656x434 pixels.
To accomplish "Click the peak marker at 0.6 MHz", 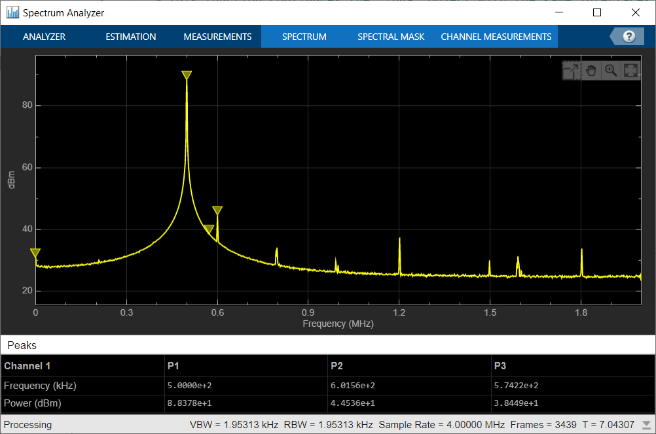I will [x=217, y=210].
